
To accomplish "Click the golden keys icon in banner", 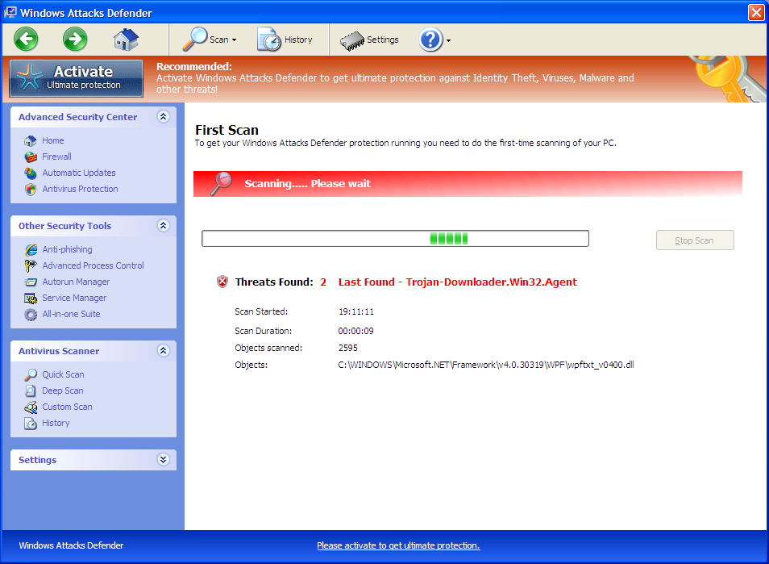I will (x=730, y=79).
